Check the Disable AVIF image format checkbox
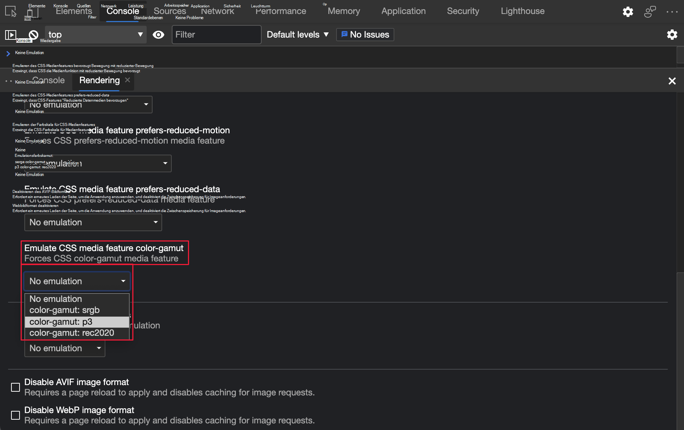This screenshot has width=684, height=430. click(15, 387)
